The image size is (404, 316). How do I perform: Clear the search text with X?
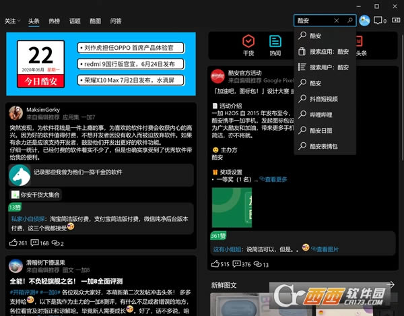point(337,20)
